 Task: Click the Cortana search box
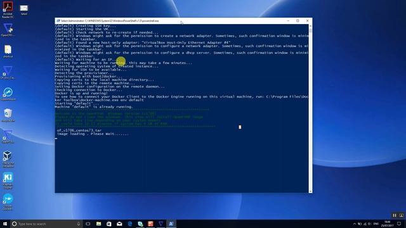pyautogui.click(x=46, y=224)
